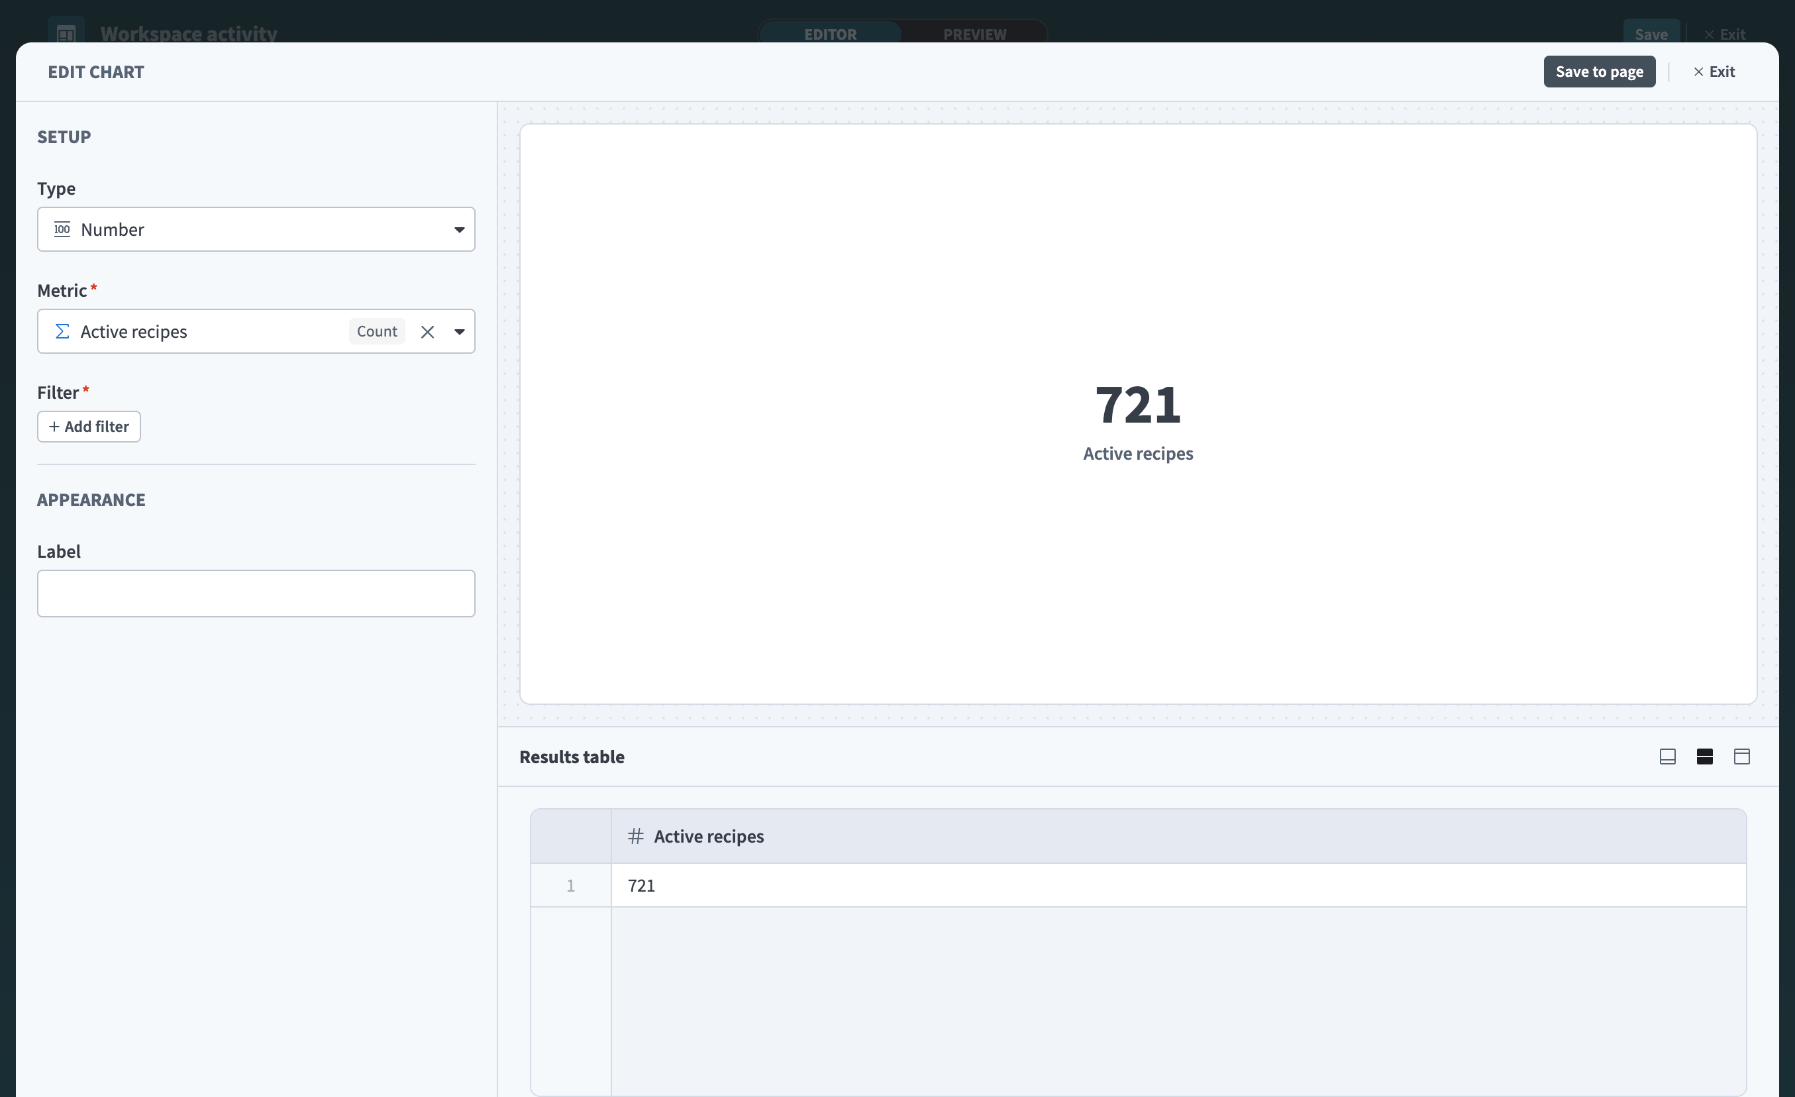This screenshot has height=1097, width=1795.
Task: Add a filter with the Add filter button
Action: 88,426
